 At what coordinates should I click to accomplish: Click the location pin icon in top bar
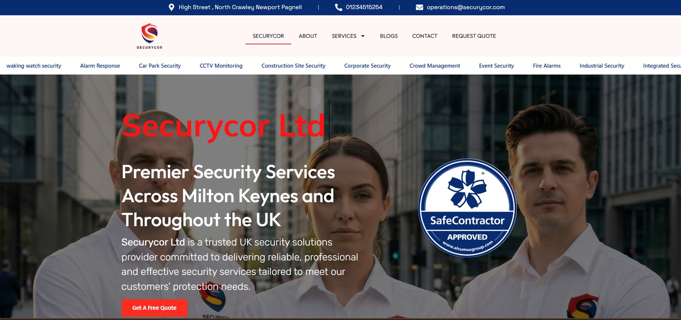pyautogui.click(x=172, y=7)
